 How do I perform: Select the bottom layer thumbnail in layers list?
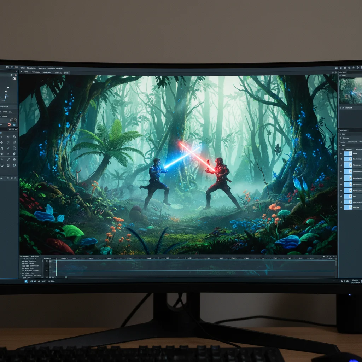coord(348,208)
